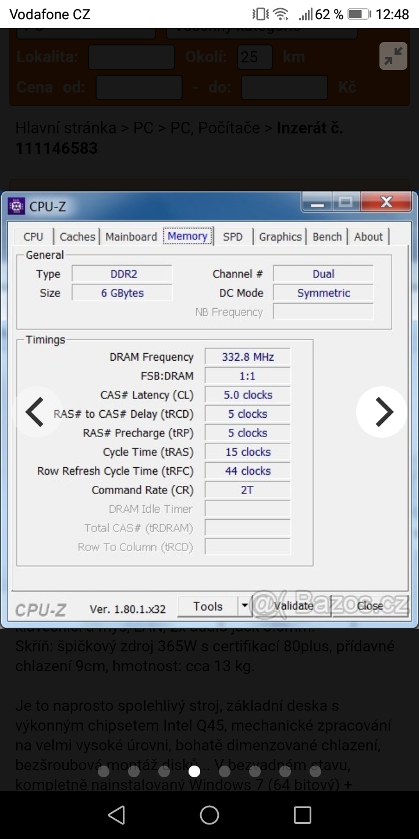Image resolution: width=419 pixels, height=839 pixels.
Task: Select the Memory tab
Action: click(x=187, y=236)
